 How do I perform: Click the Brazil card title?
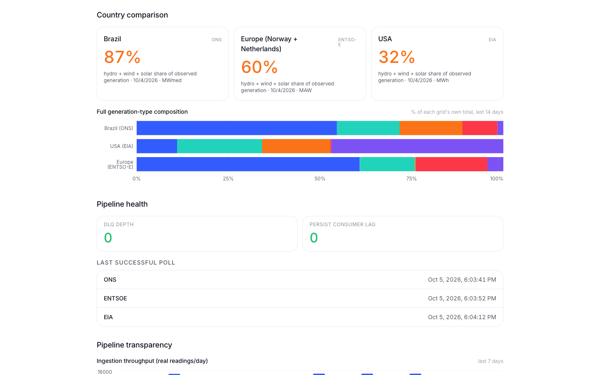112,39
